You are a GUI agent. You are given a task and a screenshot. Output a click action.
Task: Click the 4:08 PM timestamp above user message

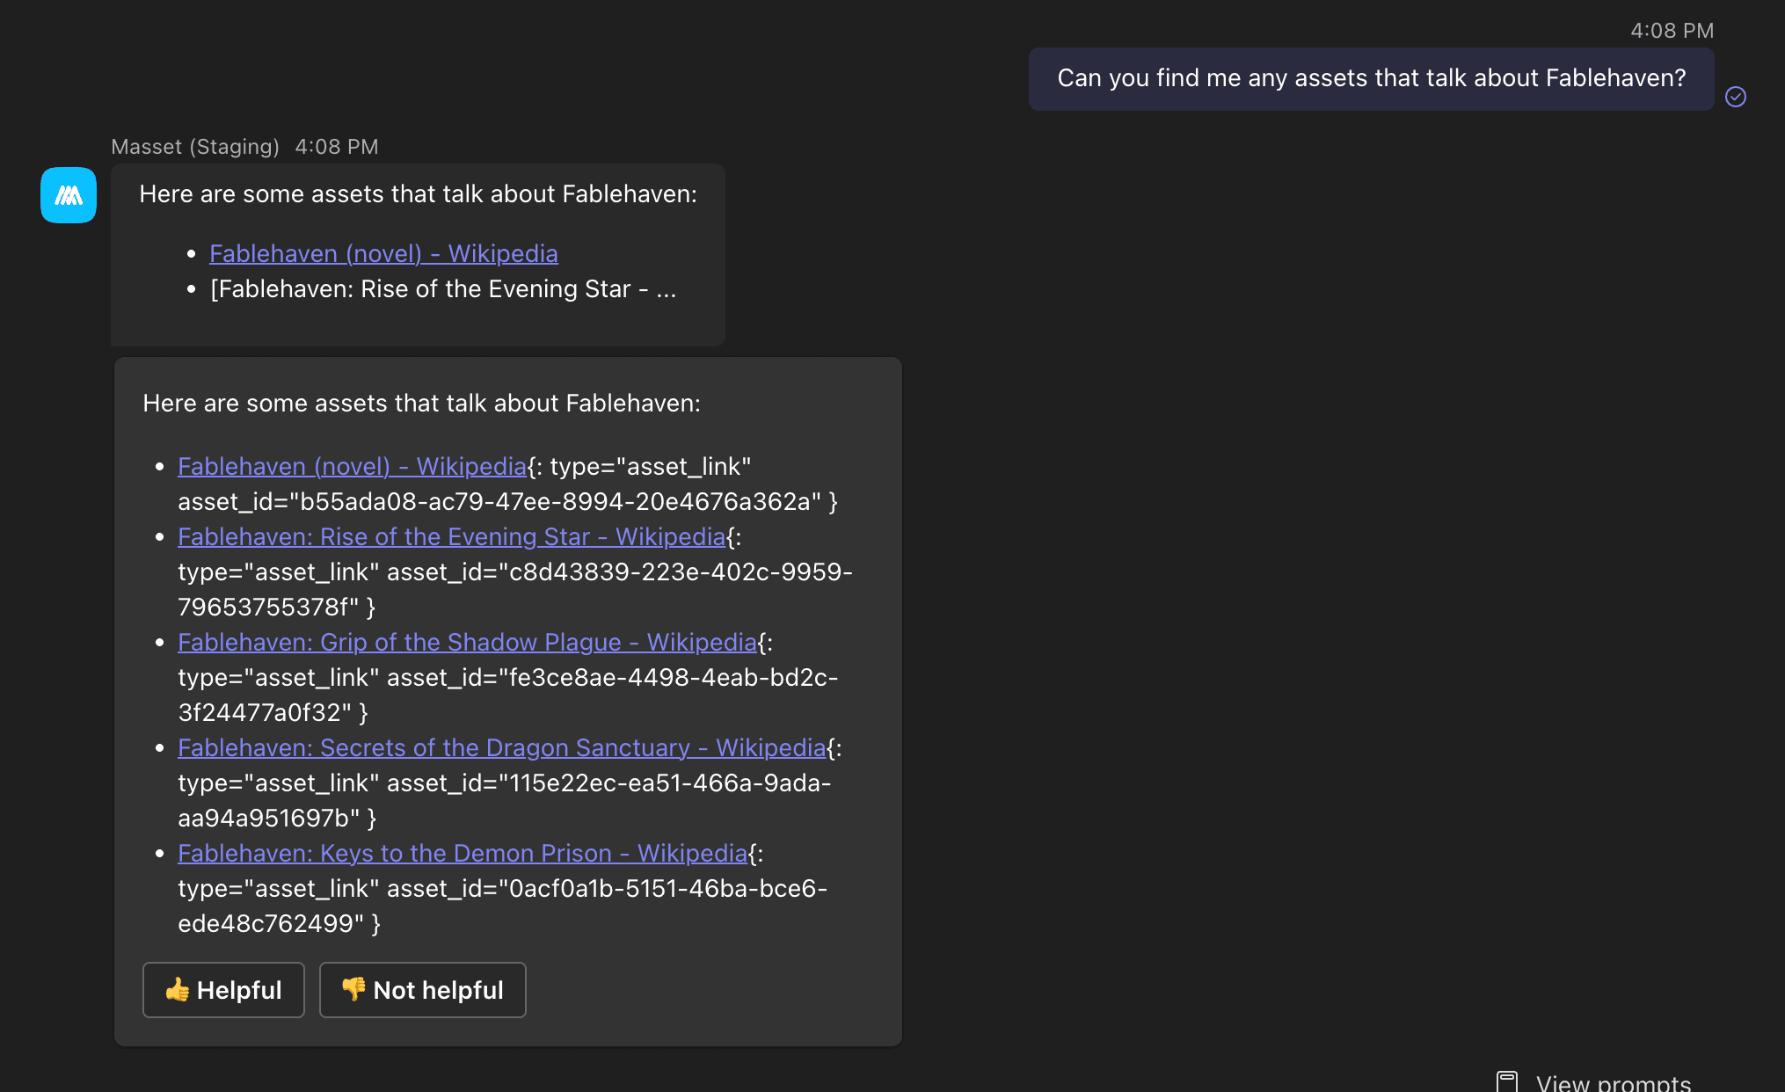pyautogui.click(x=1672, y=31)
